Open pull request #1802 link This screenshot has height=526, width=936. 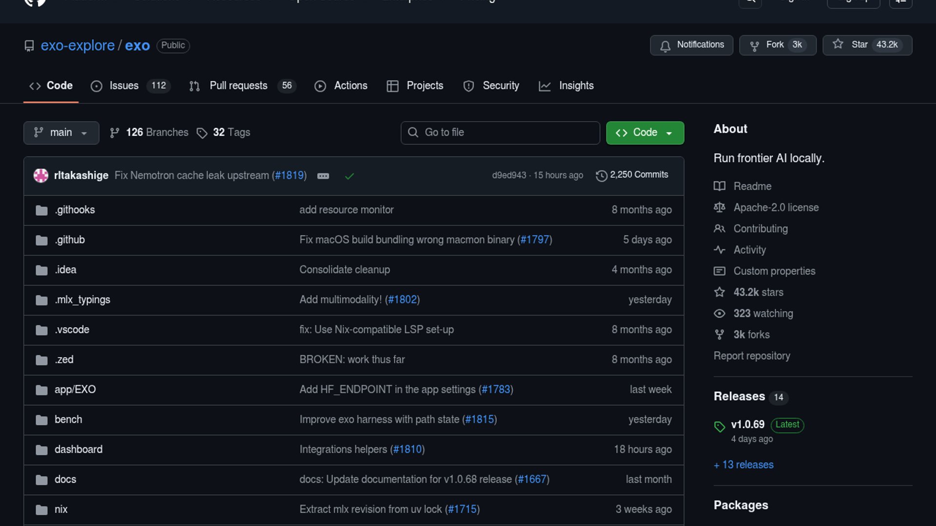coord(403,300)
